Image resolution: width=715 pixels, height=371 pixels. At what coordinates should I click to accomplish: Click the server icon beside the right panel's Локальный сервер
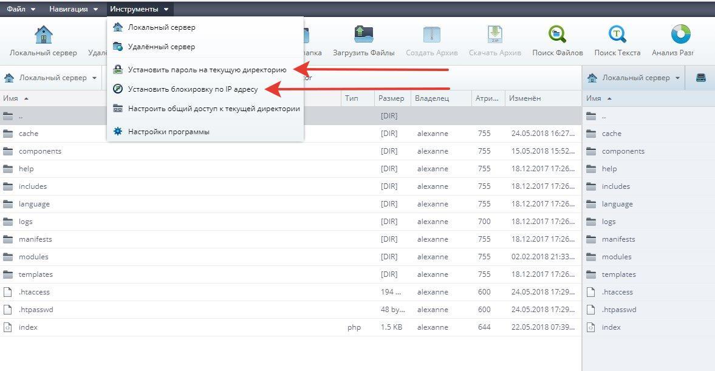(701, 78)
